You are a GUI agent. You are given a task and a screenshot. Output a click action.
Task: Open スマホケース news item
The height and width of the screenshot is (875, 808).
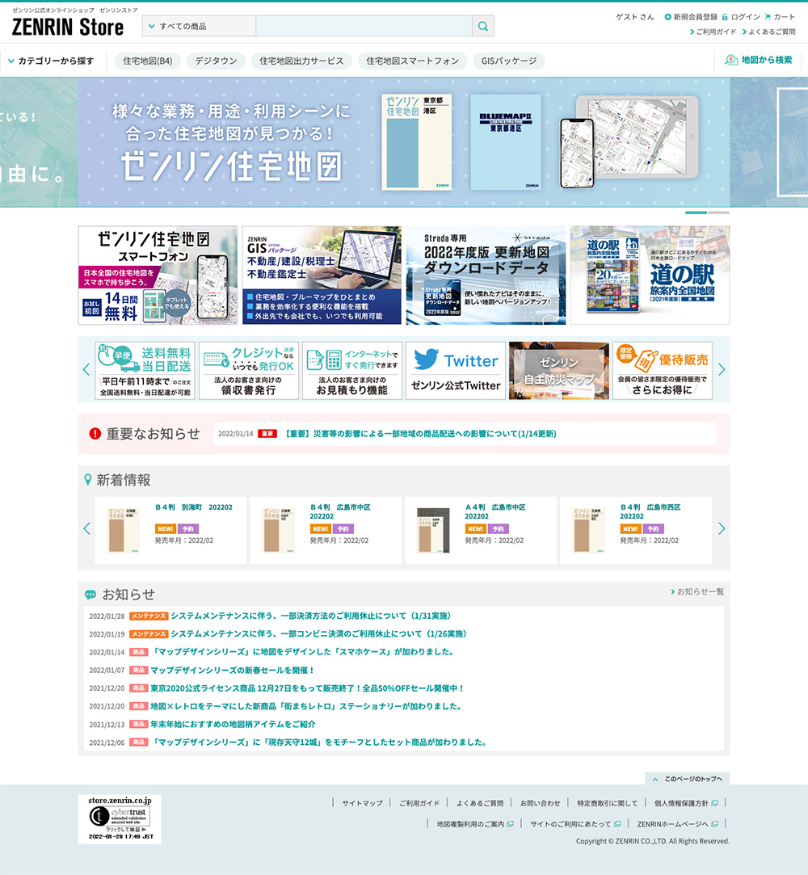click(303, 652)
